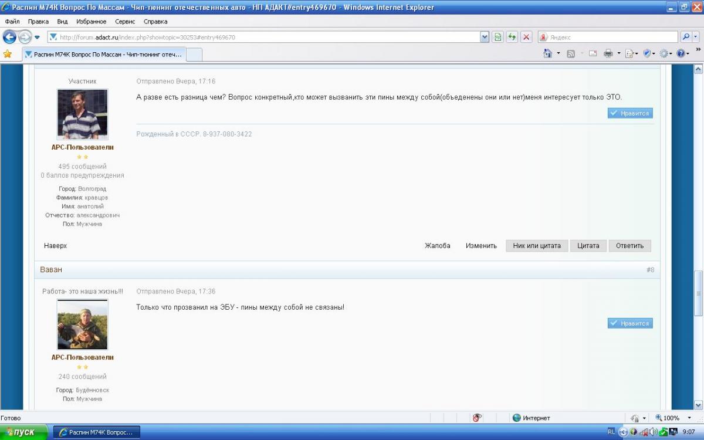Open the Tools gear menu

[x=666, y=53]
